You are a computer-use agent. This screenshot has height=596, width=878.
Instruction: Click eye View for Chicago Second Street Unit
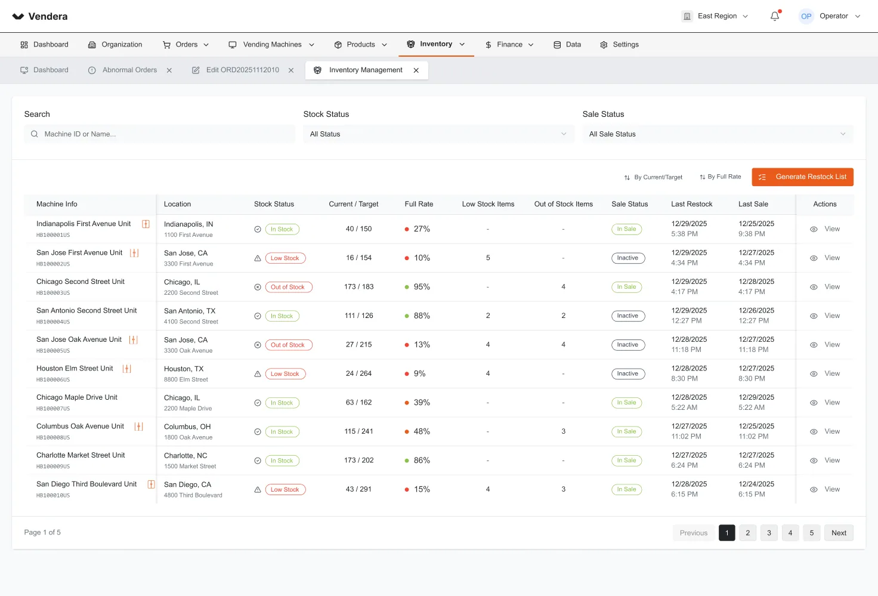[x=825, y=287]
